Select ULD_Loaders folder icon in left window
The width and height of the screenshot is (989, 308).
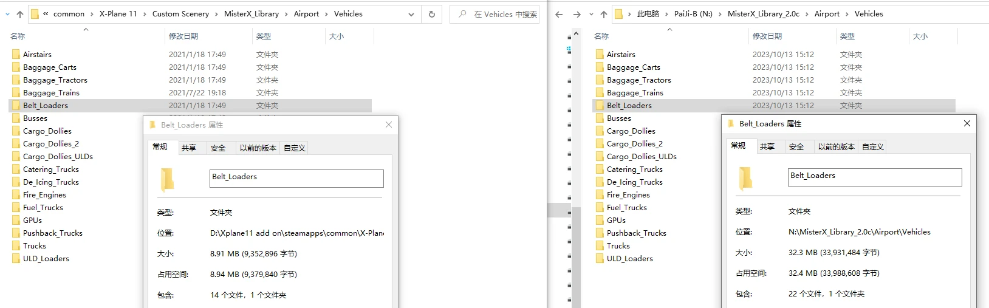pyautogui.click(x=16, y=258)
